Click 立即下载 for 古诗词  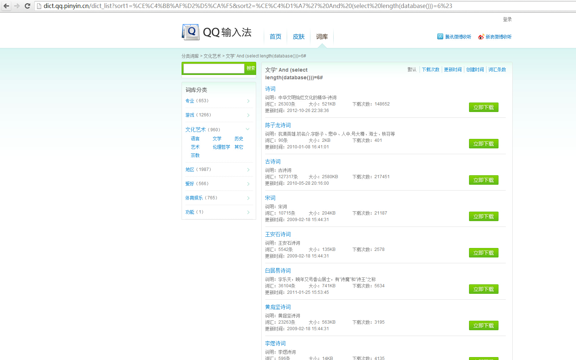[484, 180]
